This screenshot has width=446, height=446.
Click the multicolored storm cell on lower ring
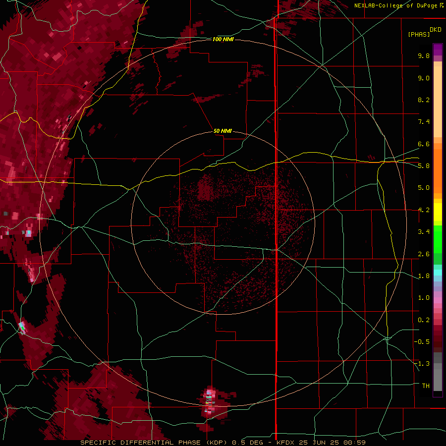pos(210,401)
